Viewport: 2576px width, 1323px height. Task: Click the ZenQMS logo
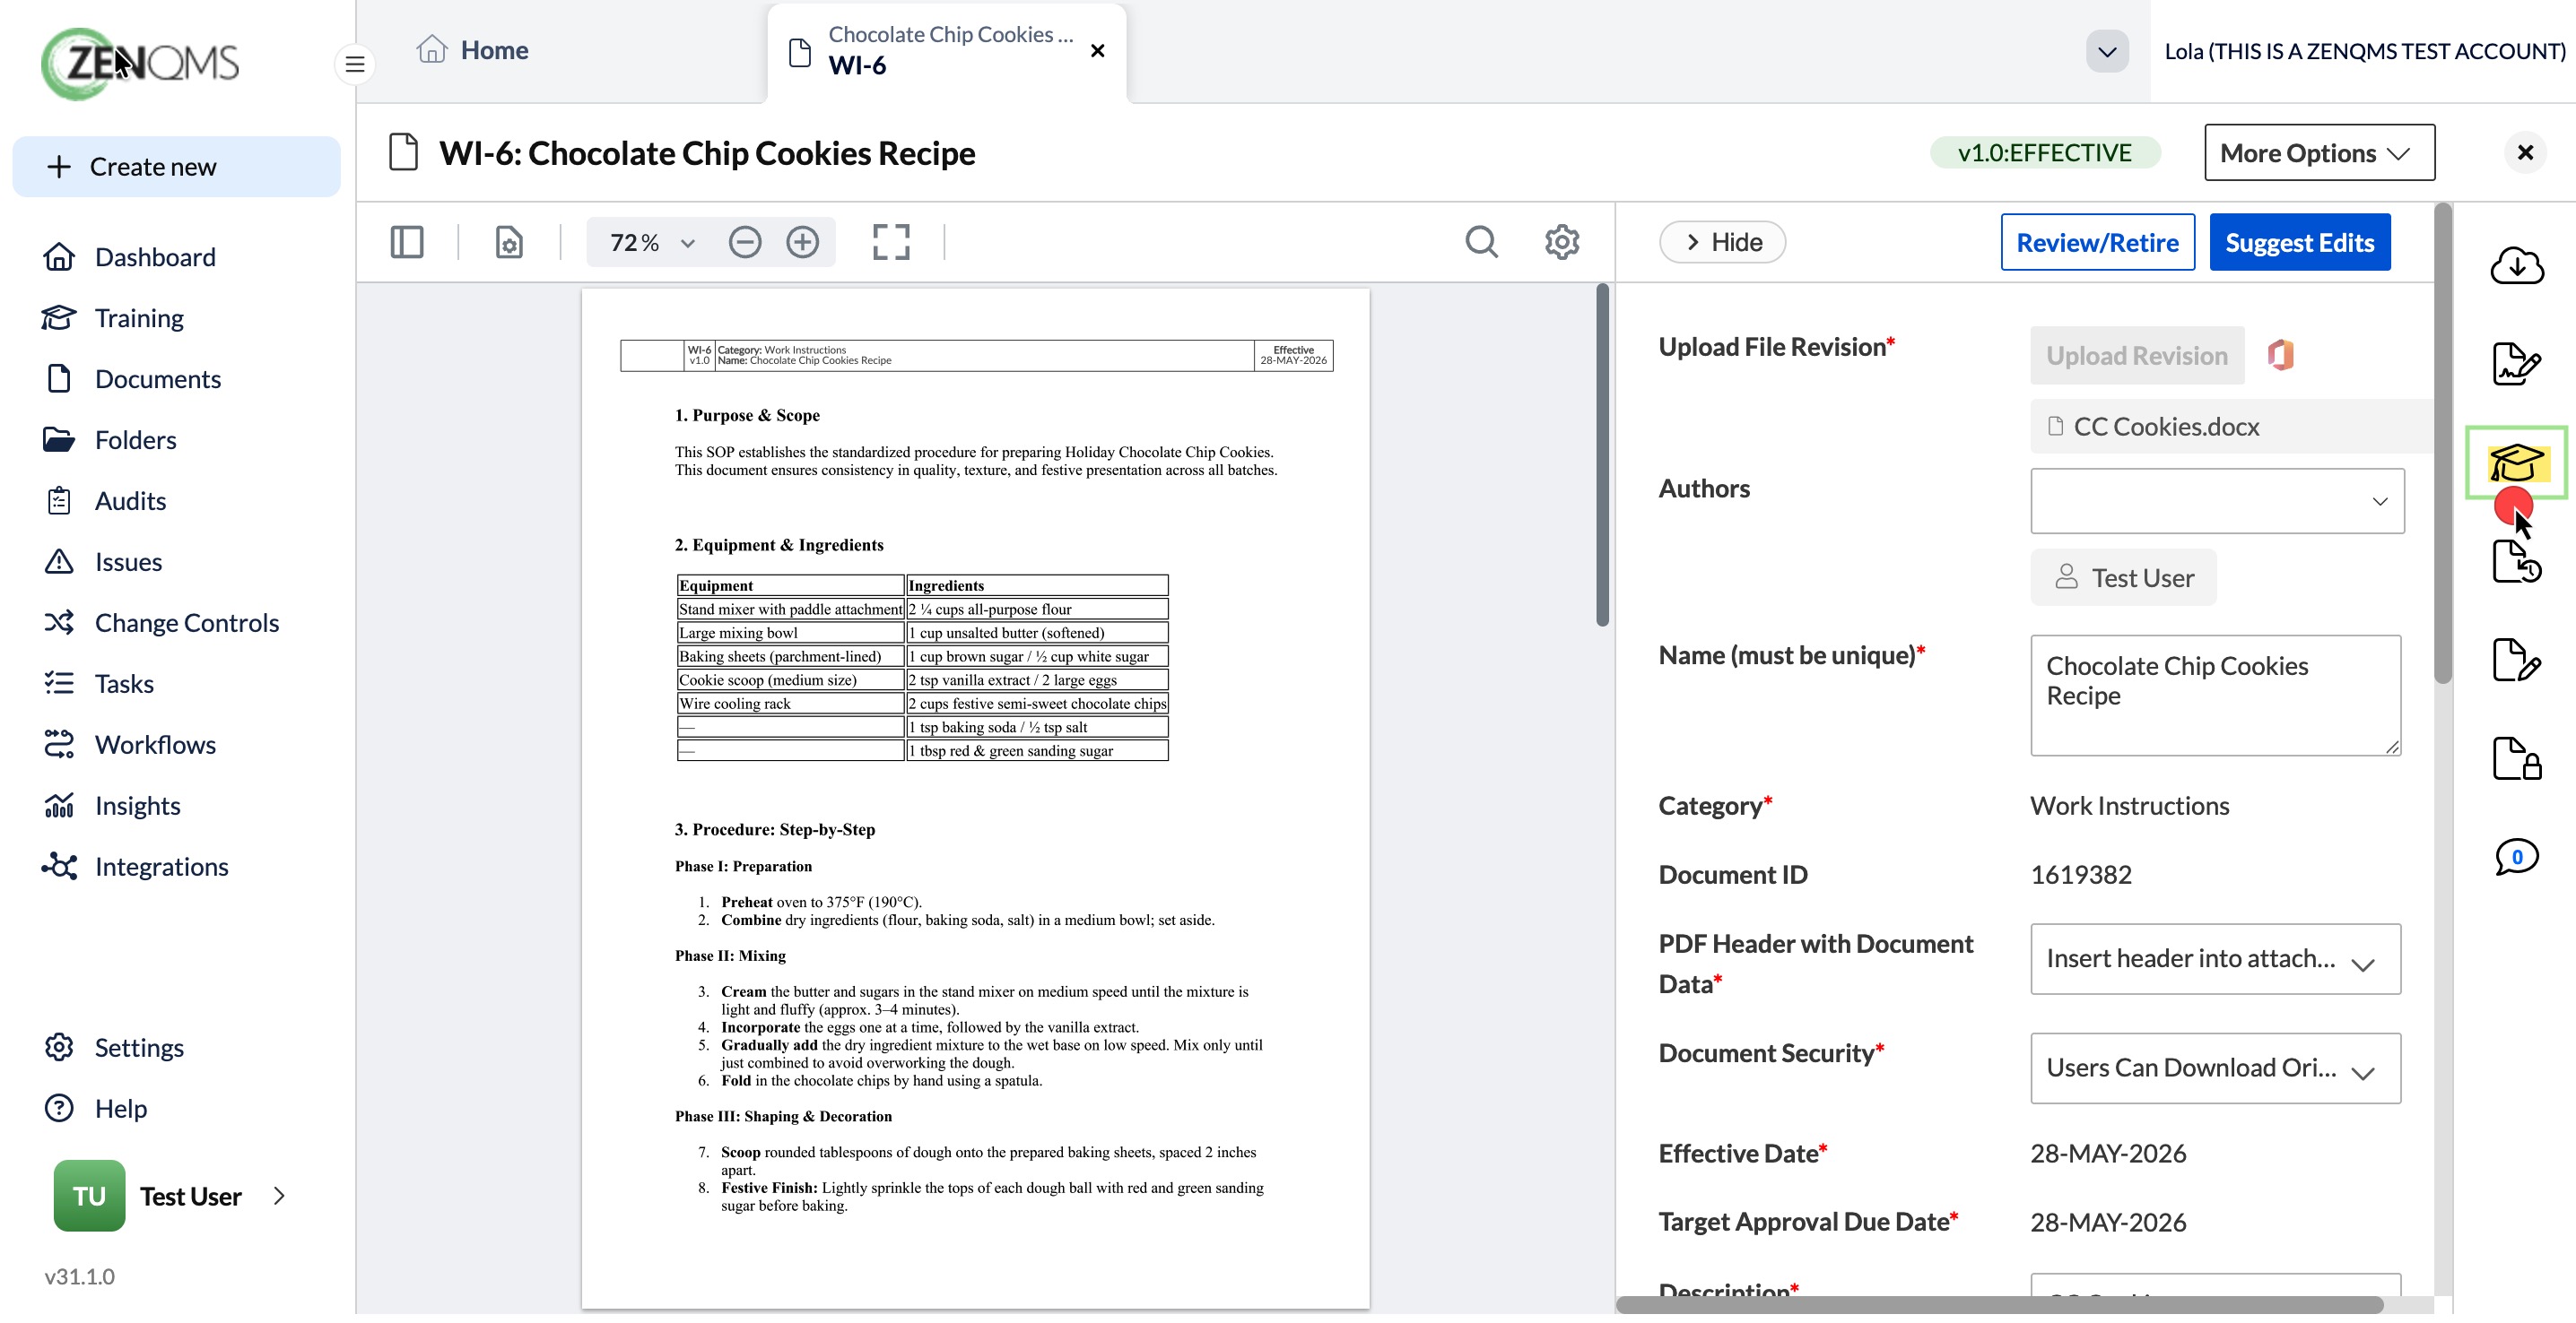140,63
